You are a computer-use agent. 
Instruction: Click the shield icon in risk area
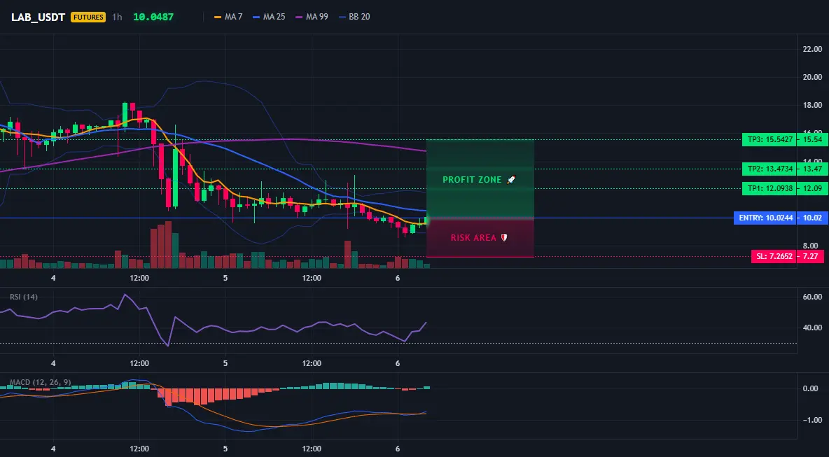pos(504,238)
